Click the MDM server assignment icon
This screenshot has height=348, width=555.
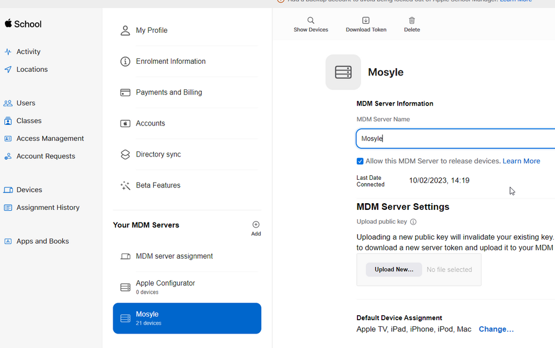pos(125,256)
